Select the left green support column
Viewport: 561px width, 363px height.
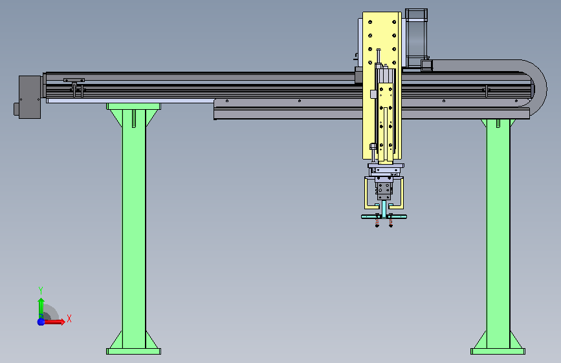tap(134, 229)
